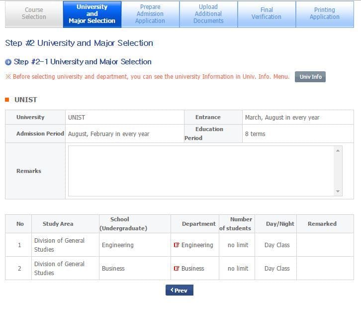Viewport: 361px width, 309px height.
Task: Click the 'March, August in every year' value
Action: 282,118
